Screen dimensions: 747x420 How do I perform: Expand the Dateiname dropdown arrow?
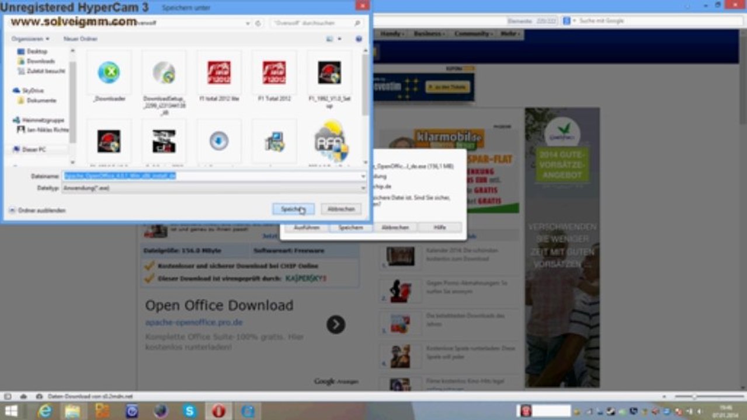pos(363,176)
